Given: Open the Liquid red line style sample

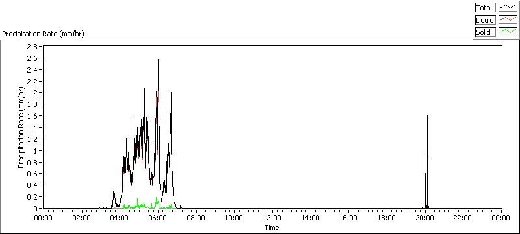Looking at the screenshot, I should pos(508,20).
